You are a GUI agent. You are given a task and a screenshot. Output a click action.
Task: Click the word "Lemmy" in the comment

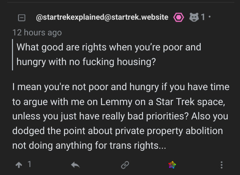click(x=116, y=102)
